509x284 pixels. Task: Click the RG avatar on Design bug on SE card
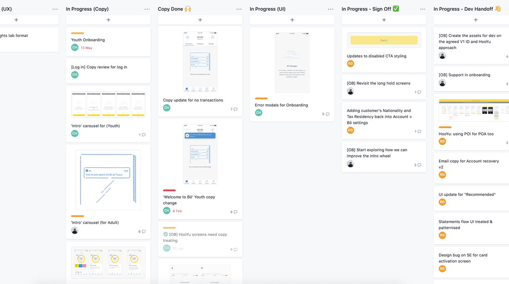tap(442, 269)
